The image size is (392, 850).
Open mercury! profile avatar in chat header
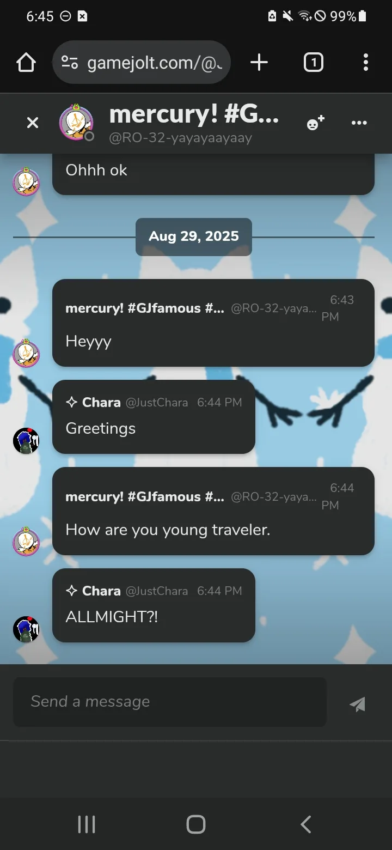point(76,123)
